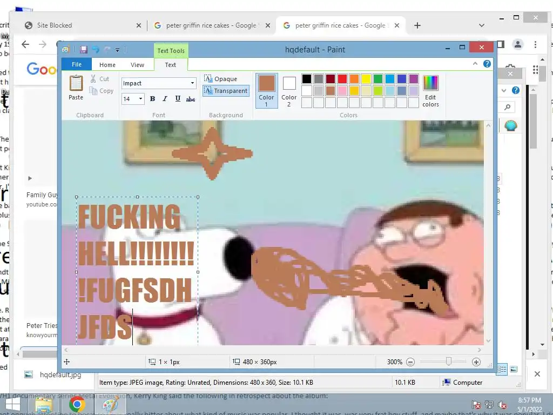Screen dimensions: 553x415
Task: Open Chrome side panel icon
Action: click(501, 44)
